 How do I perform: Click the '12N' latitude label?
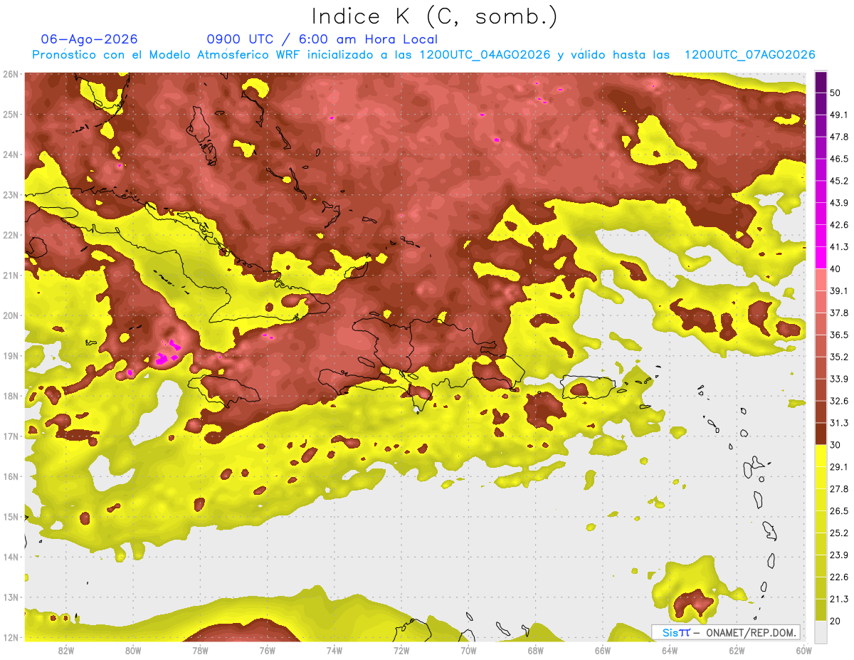point(10,637)
